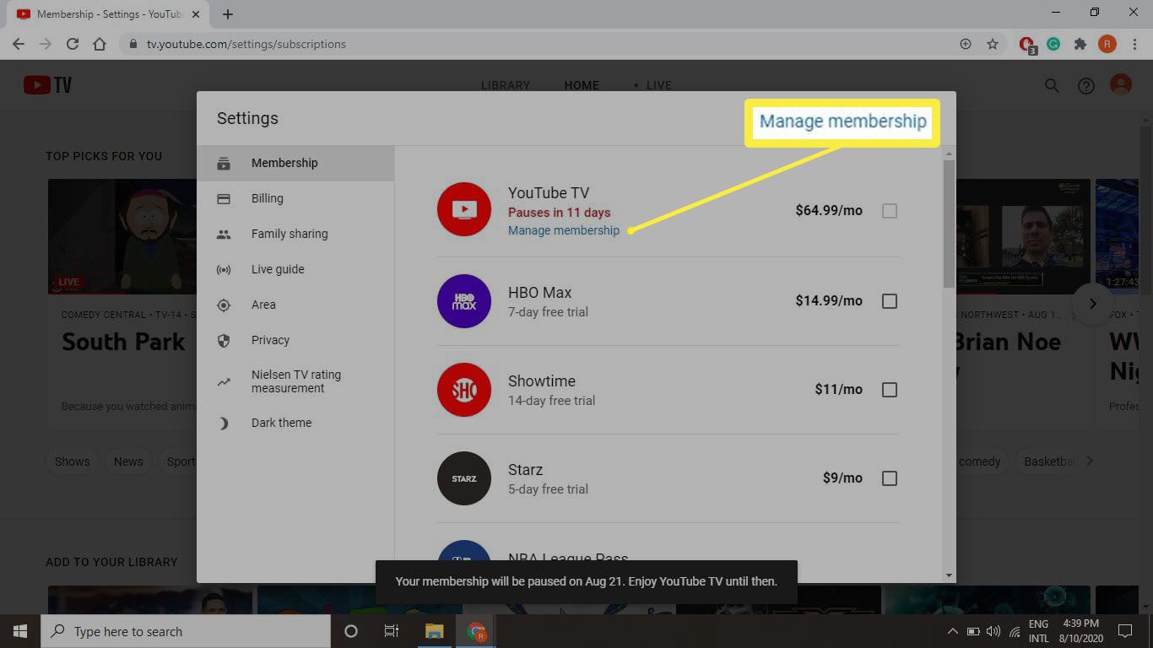Click the Starz black logo
Viewport: 1153px width, 648px height.
point(464,478)
